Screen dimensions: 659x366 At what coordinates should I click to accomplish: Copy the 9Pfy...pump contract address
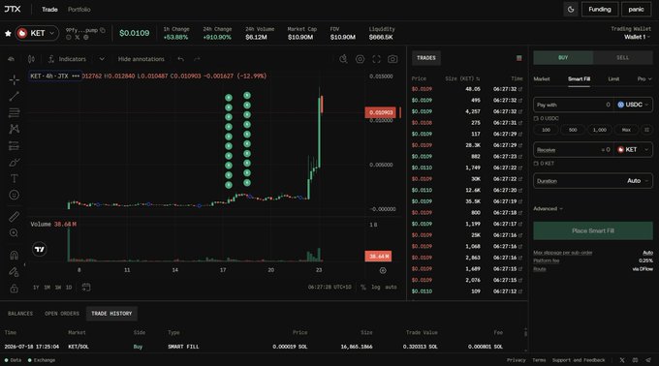pyautogui.click(x=103, y=30)
